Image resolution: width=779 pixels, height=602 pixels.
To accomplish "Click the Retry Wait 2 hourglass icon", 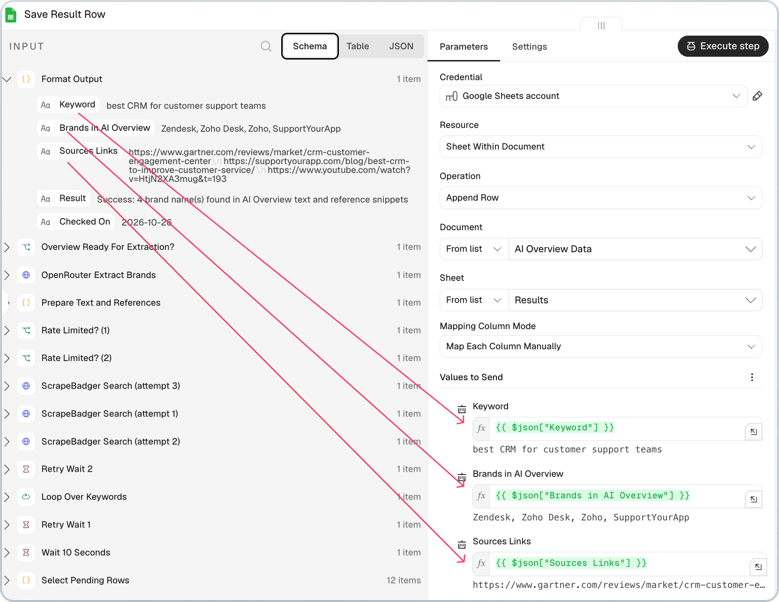I will pyautogui.click(x=26, y=469).
